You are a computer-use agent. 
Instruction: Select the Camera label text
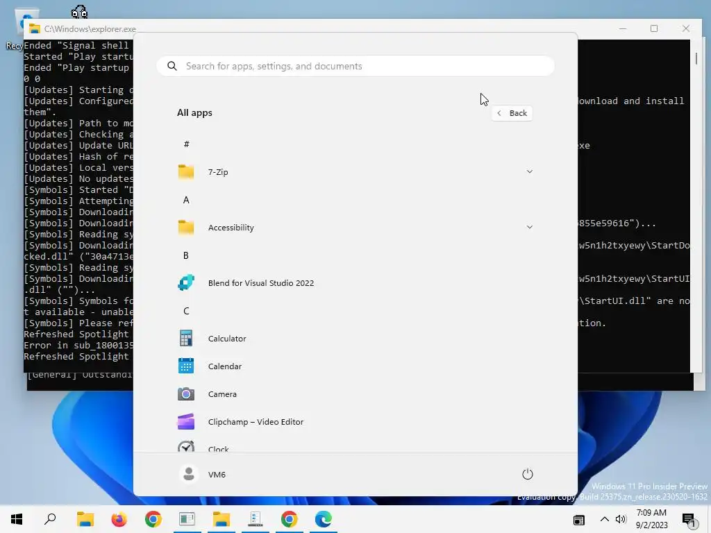222,394
